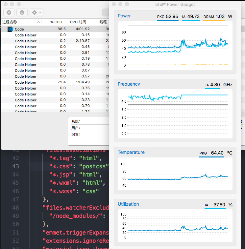The width and height of the screenshot is (245, 249).
Task: Click the VS Code icon beside Code
Action: [x=10, y=29]
